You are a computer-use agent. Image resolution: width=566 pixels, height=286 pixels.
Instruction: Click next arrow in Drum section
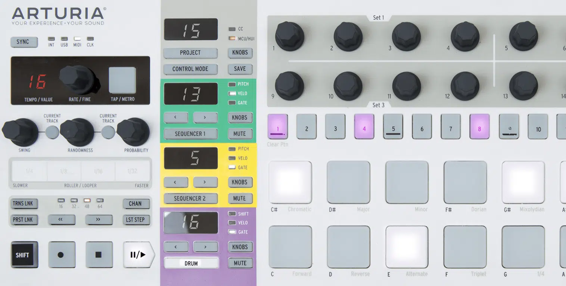(x=205, y=247)
